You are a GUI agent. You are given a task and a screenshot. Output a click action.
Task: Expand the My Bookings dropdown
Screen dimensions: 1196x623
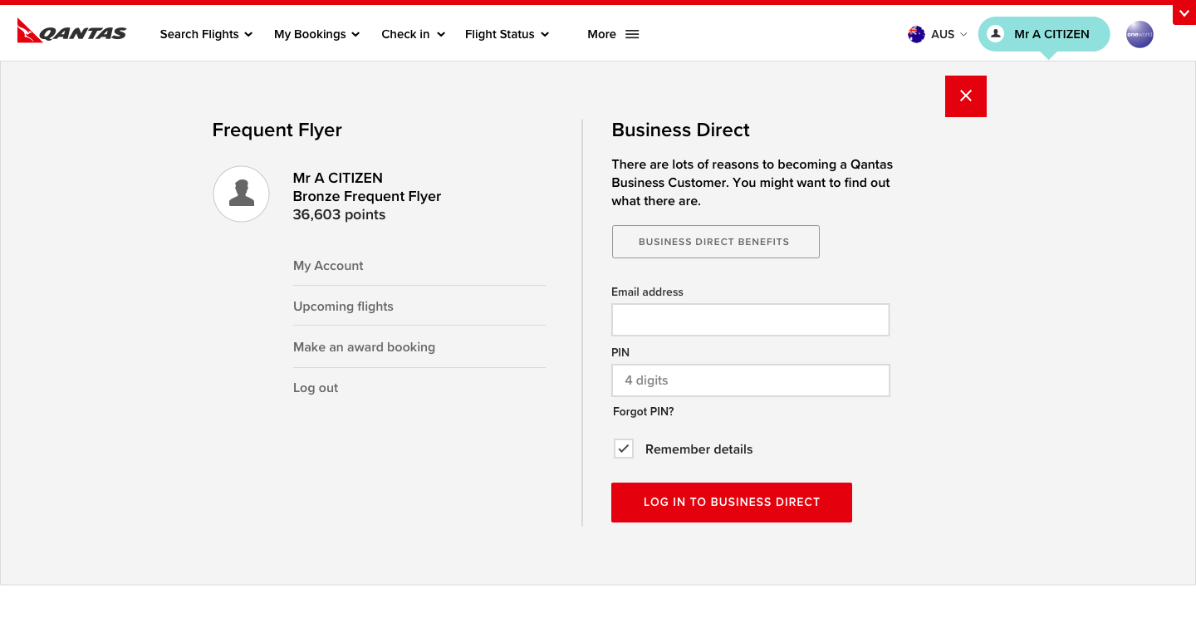(316, 34)
